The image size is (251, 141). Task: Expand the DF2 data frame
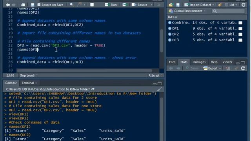(170, 34)
